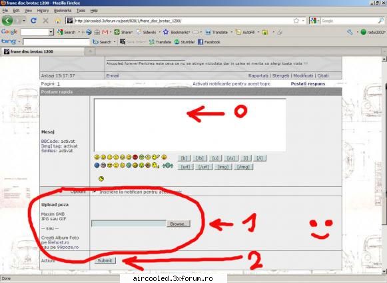
Task: Open the Help menu
Action: (94, 11)
